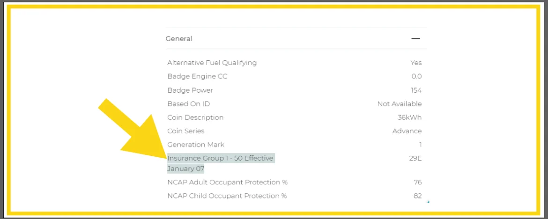Click the 82 child protection value
This screenshot has height=219, width=548.
click(x=417, y=196)
